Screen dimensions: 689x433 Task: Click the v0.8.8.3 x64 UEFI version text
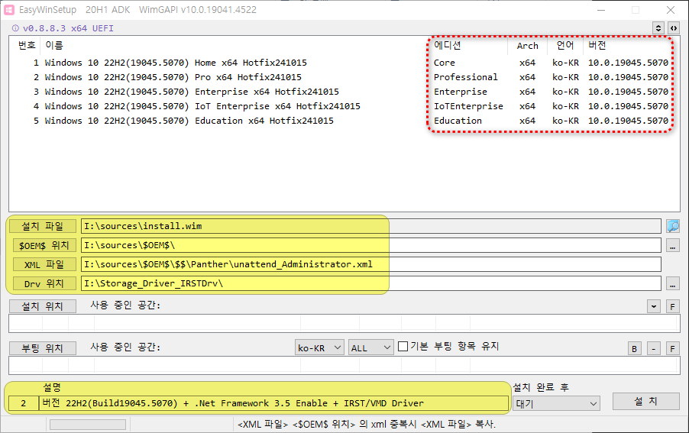coord(68,28)
